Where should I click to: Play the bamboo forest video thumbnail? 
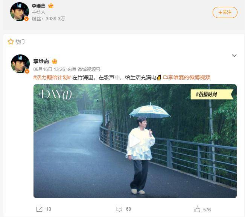click(135, 141)
